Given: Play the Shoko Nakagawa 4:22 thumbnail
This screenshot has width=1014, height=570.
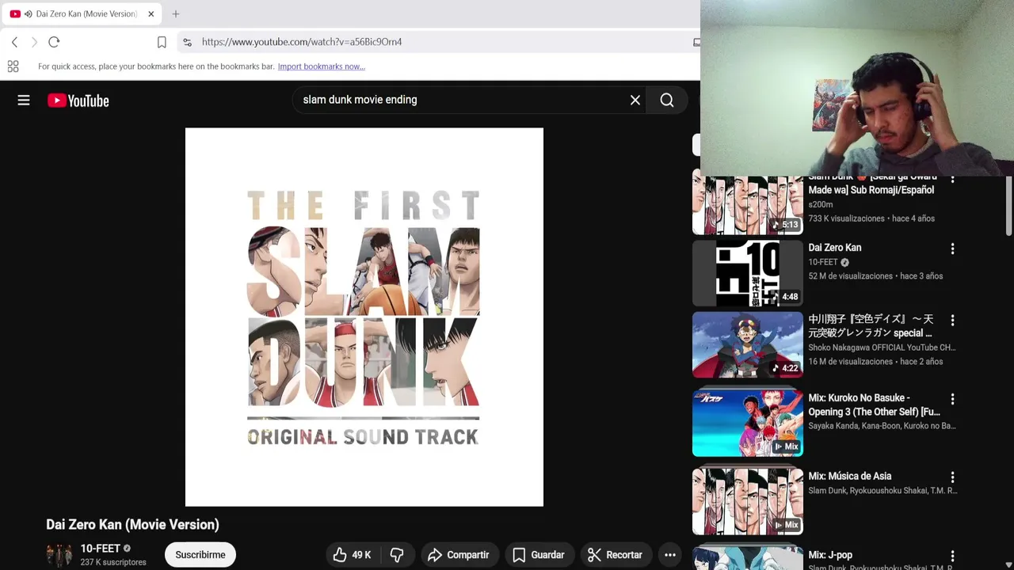Looking at the screenshot, I should 748,344.
